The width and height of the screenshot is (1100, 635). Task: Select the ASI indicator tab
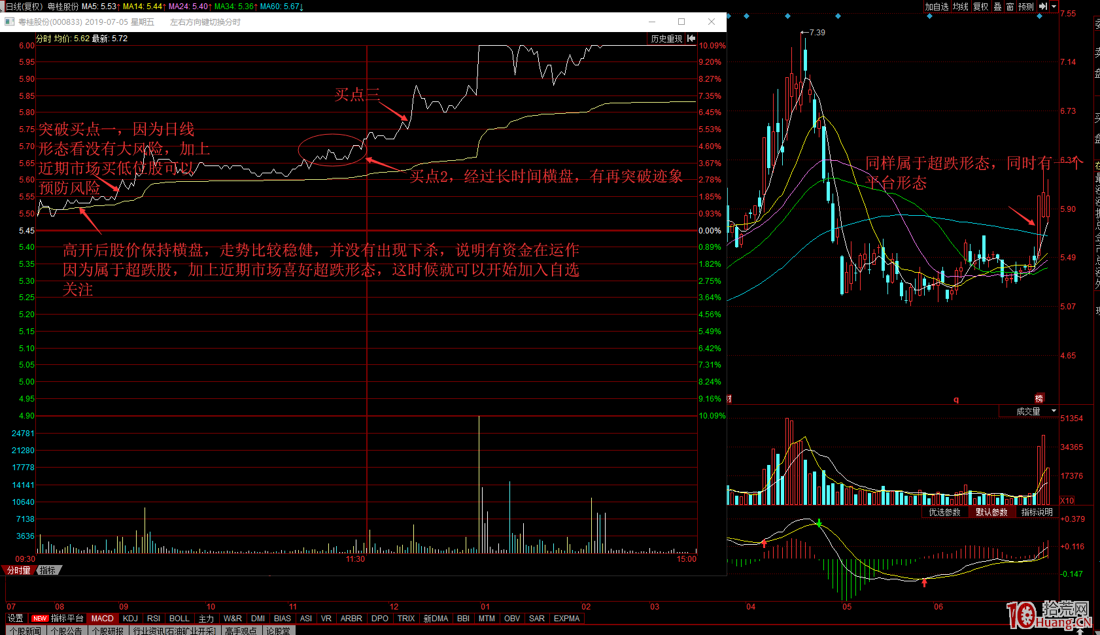[x=305, y=618]
